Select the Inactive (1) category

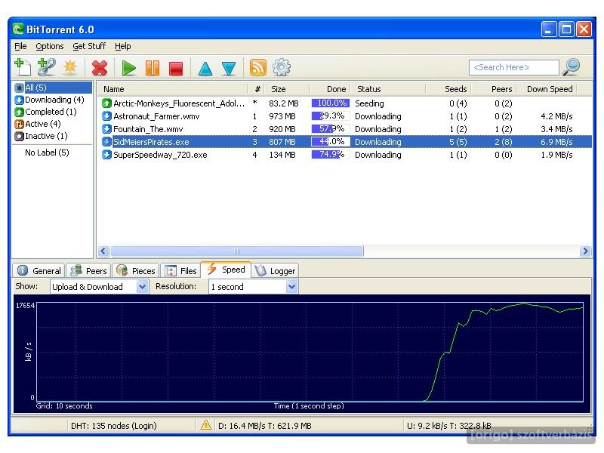point(42,136)
